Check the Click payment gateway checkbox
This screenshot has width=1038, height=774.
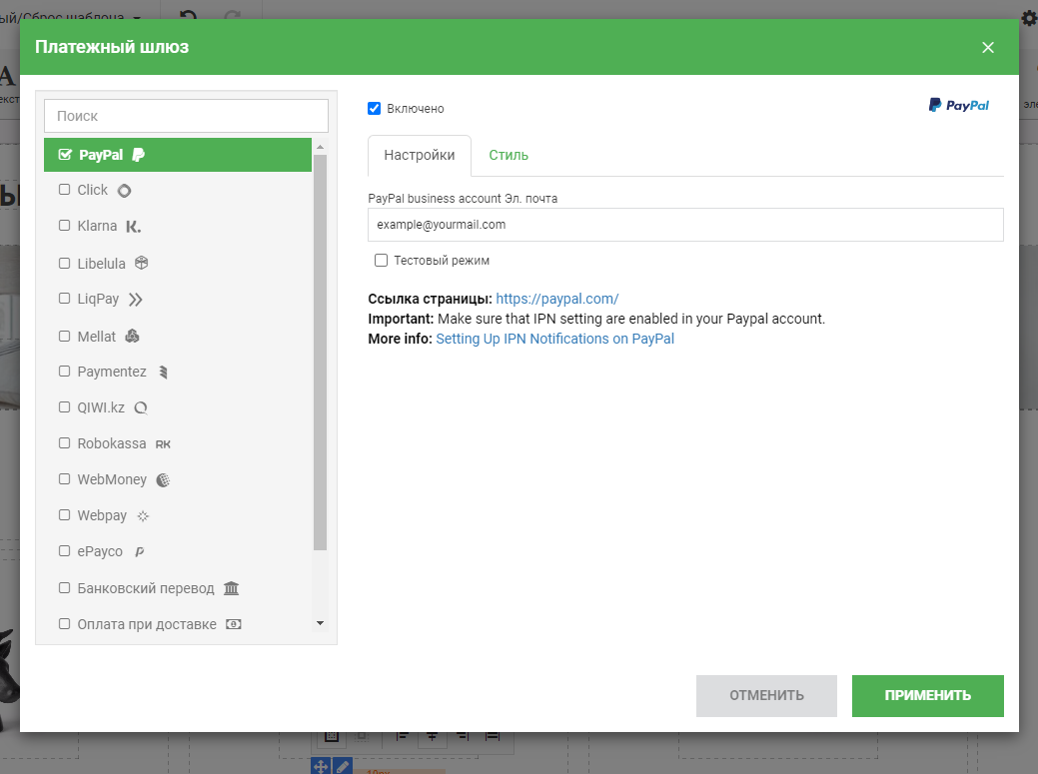point(65,190)
